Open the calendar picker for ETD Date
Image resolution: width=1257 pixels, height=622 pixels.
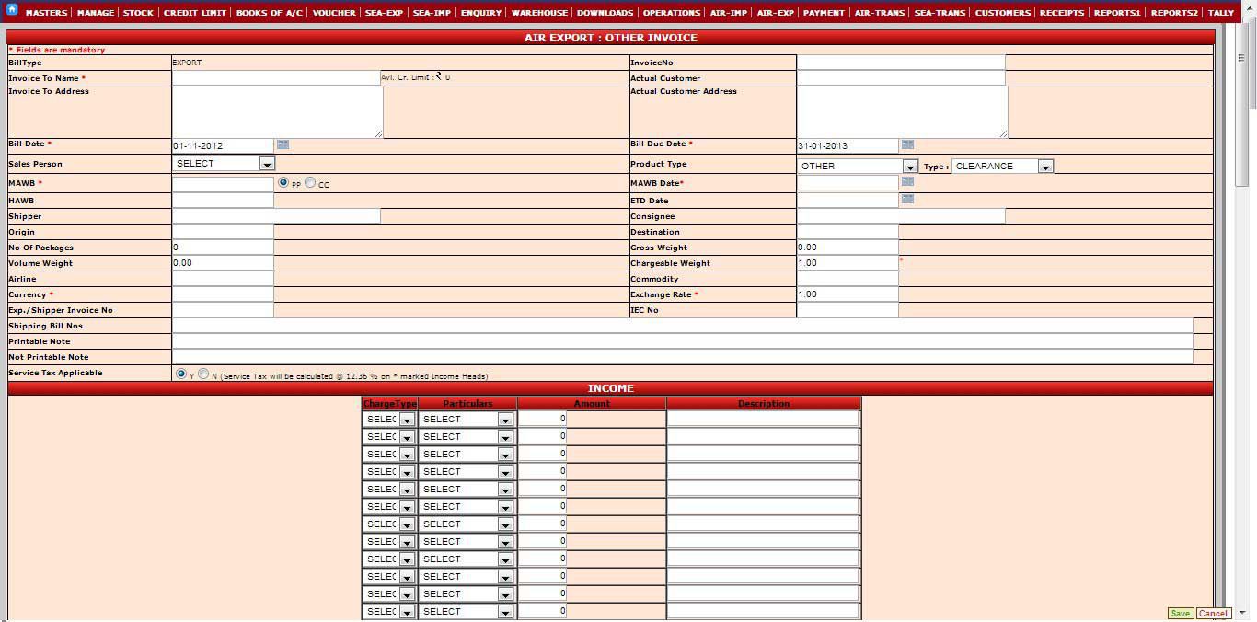click(908, 198)
